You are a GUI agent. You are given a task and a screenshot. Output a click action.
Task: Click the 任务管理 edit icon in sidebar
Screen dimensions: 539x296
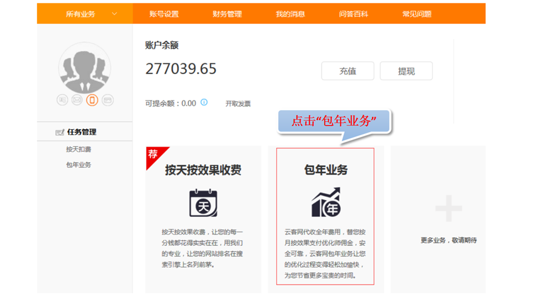point(60,132)
